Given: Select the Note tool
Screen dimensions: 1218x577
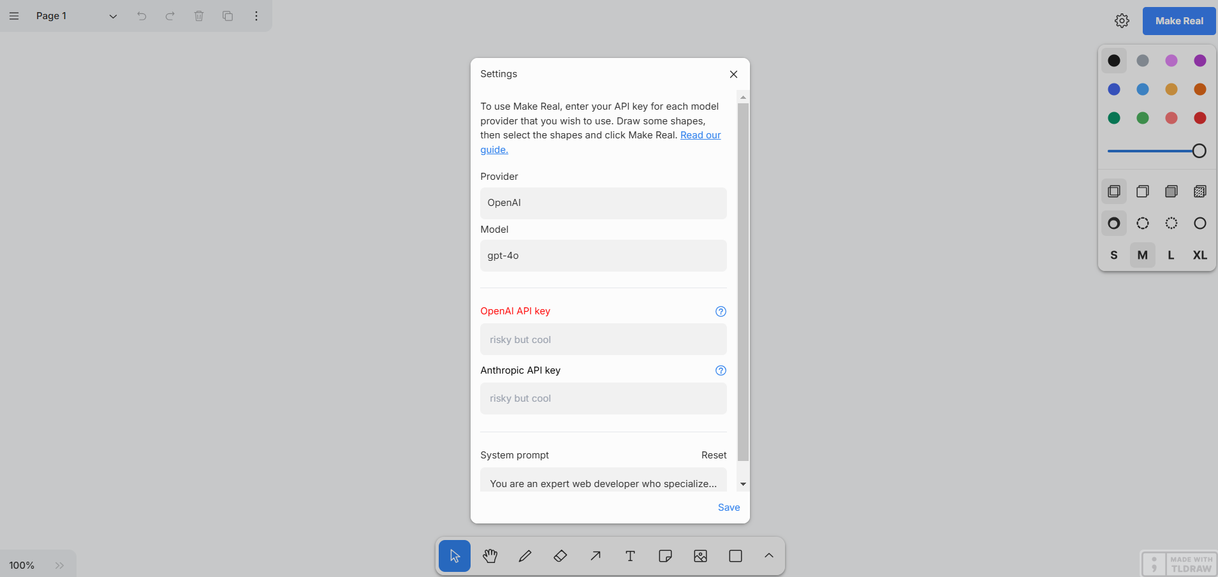Looking at the screenshot, I should click(664, 556).
